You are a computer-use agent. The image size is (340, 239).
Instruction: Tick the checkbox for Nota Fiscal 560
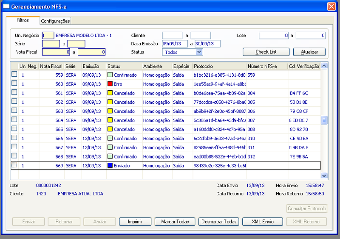pos(14,83)
